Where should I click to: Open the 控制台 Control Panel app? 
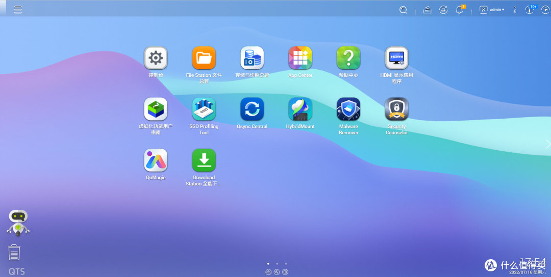click(x=156, y=58)
